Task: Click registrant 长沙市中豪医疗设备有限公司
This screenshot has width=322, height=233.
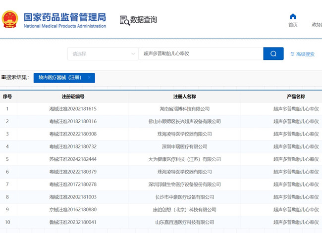Action: pyautogui.click(x=185, y=197)
